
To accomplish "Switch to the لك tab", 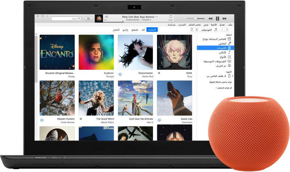I will point(143,30).
